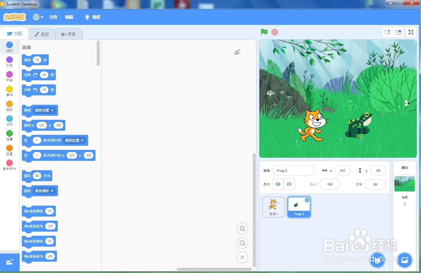Select the 控制 block category
421x273 pixels.
[x=10, y=106]
